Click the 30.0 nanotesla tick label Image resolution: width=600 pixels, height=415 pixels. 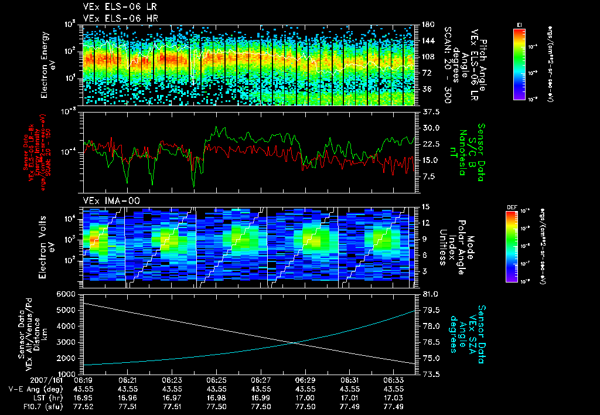click(x=431, y=128)
